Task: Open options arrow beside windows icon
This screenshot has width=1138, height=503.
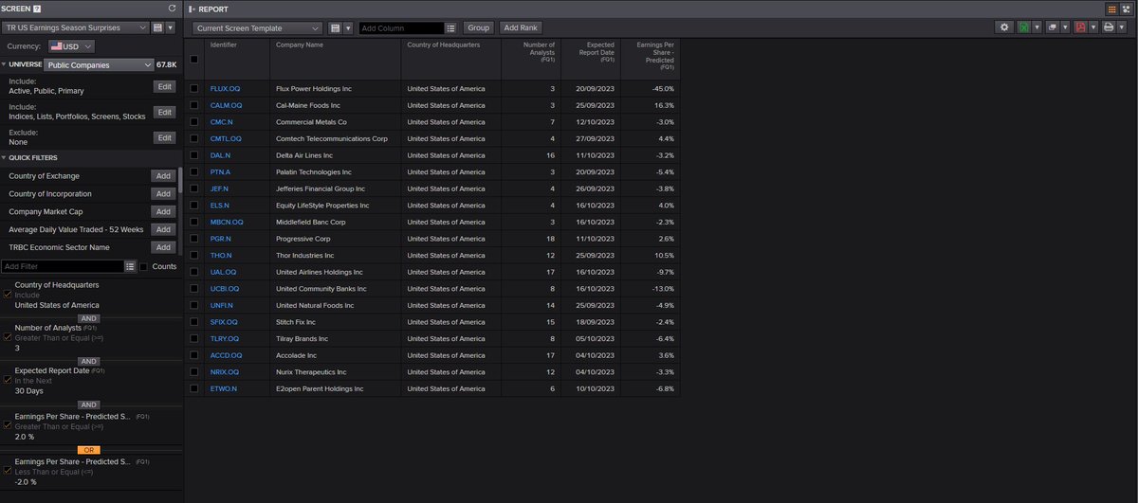Action: [1066, 28]
